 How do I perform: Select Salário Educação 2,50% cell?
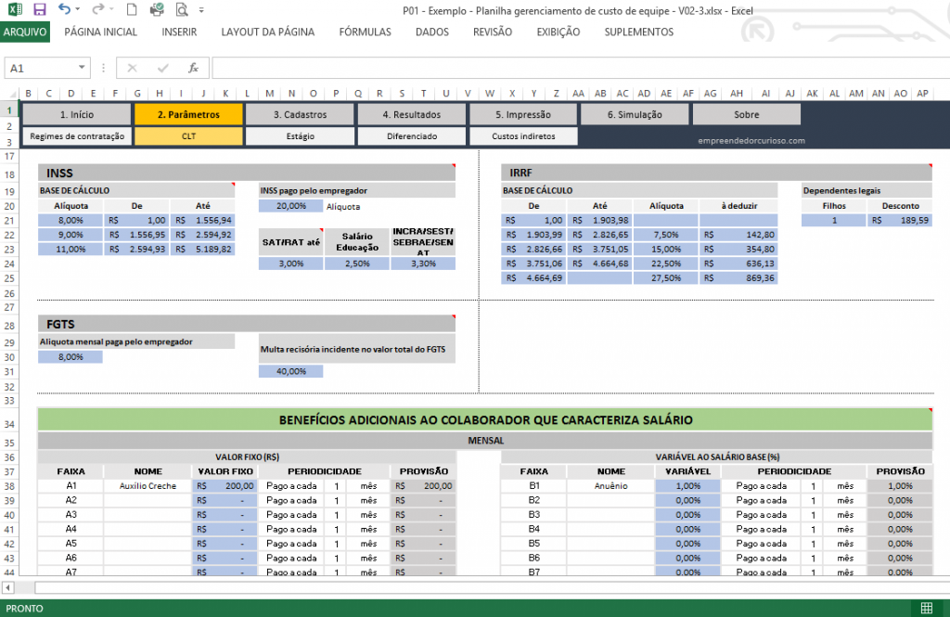coord(357,264)
